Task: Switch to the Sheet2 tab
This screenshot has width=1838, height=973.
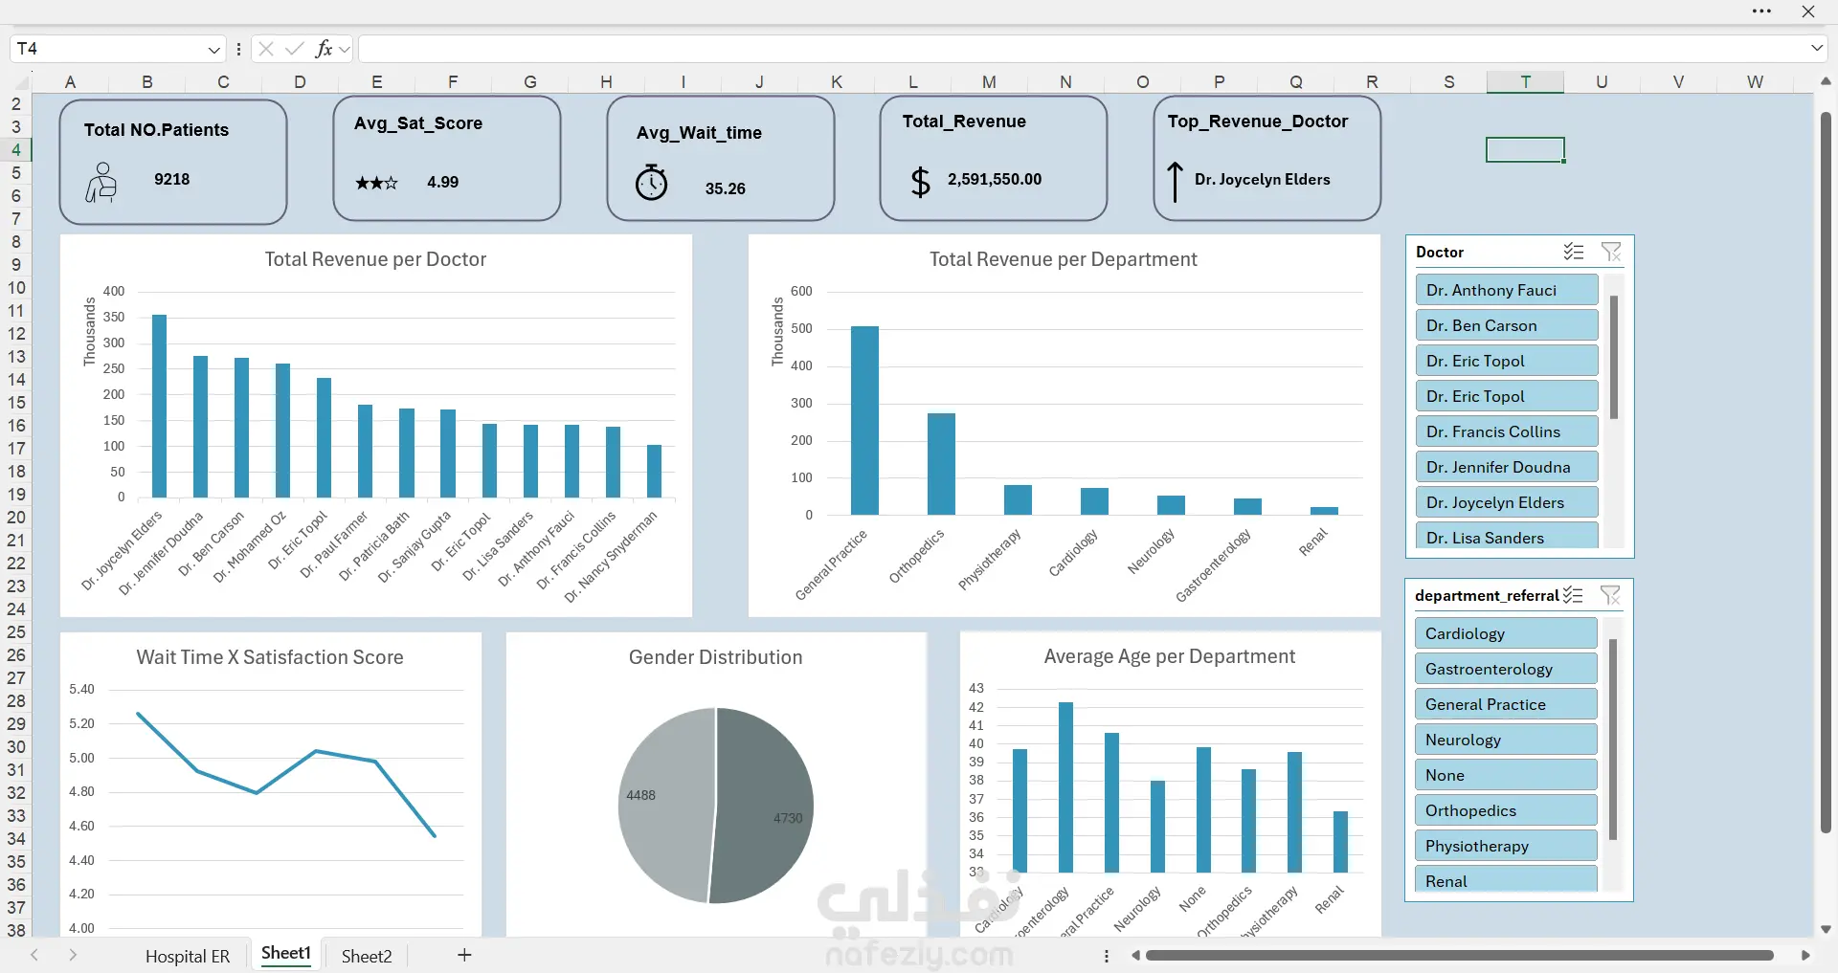Action: click(x=367, y=956)
